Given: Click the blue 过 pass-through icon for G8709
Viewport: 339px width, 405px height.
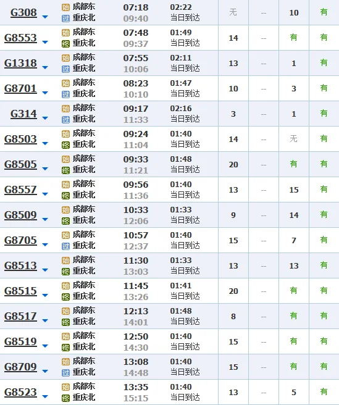Looking at the screenshot, I should [x=65, y=373].
